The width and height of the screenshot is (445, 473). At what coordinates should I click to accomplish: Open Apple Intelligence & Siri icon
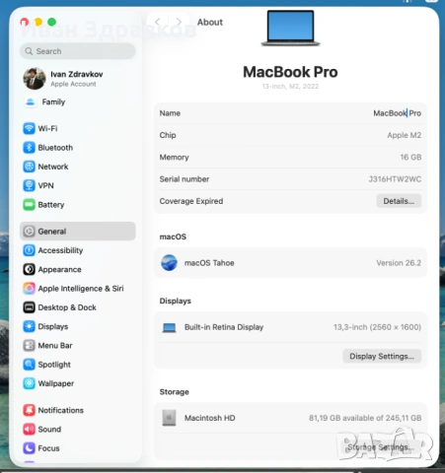pos(29,288)
